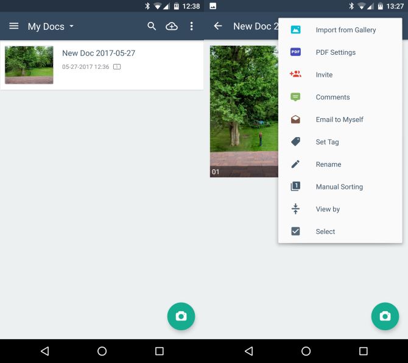Tap the View by arrows icon
Screen dimensions: 408x363
pyautogui.click(x=295, y=209)
